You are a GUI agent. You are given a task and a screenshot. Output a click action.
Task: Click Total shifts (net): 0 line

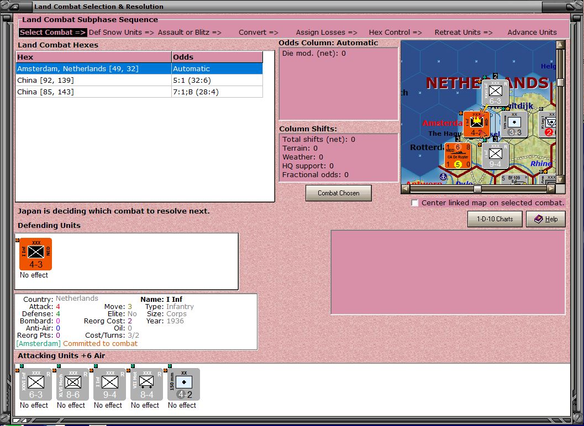(x=319, y=140)
